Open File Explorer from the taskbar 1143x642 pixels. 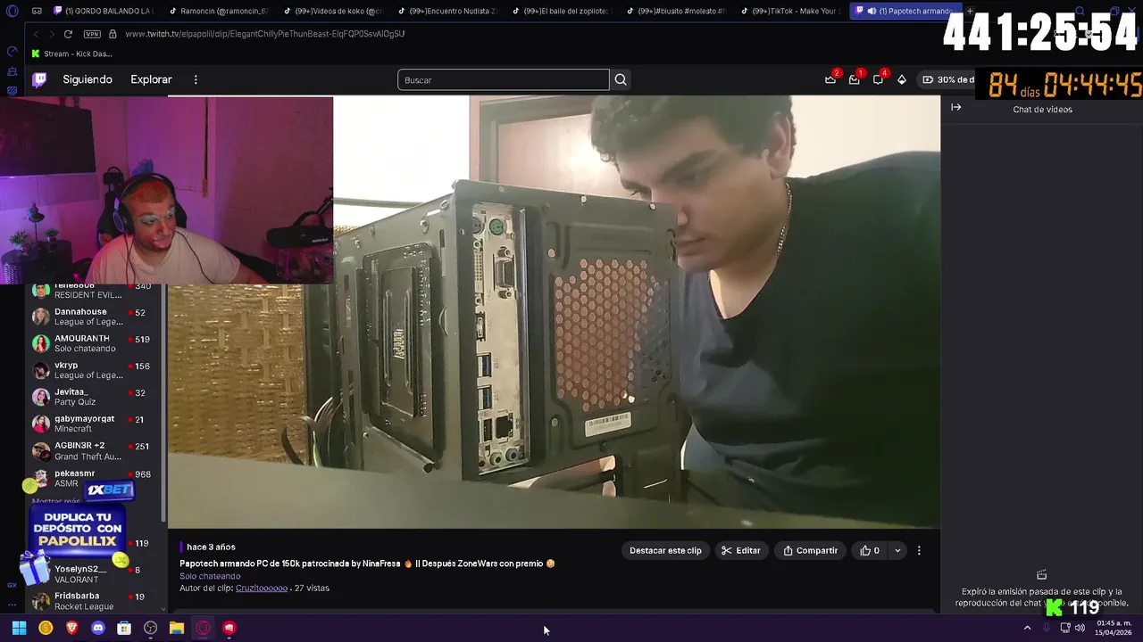click(x=177, y=628)
